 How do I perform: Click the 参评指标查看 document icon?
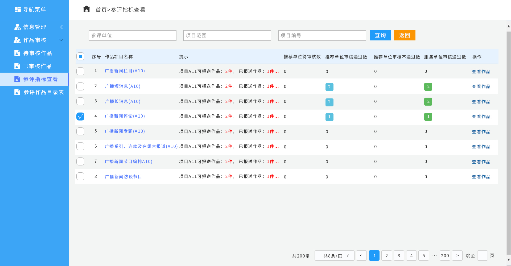point(17,79)
